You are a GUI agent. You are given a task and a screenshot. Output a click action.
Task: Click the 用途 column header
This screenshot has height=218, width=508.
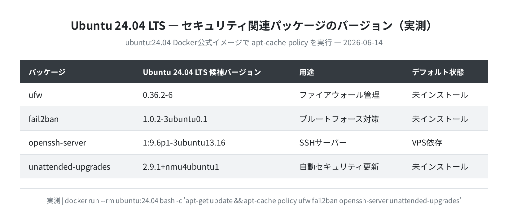tap(307, 72)
